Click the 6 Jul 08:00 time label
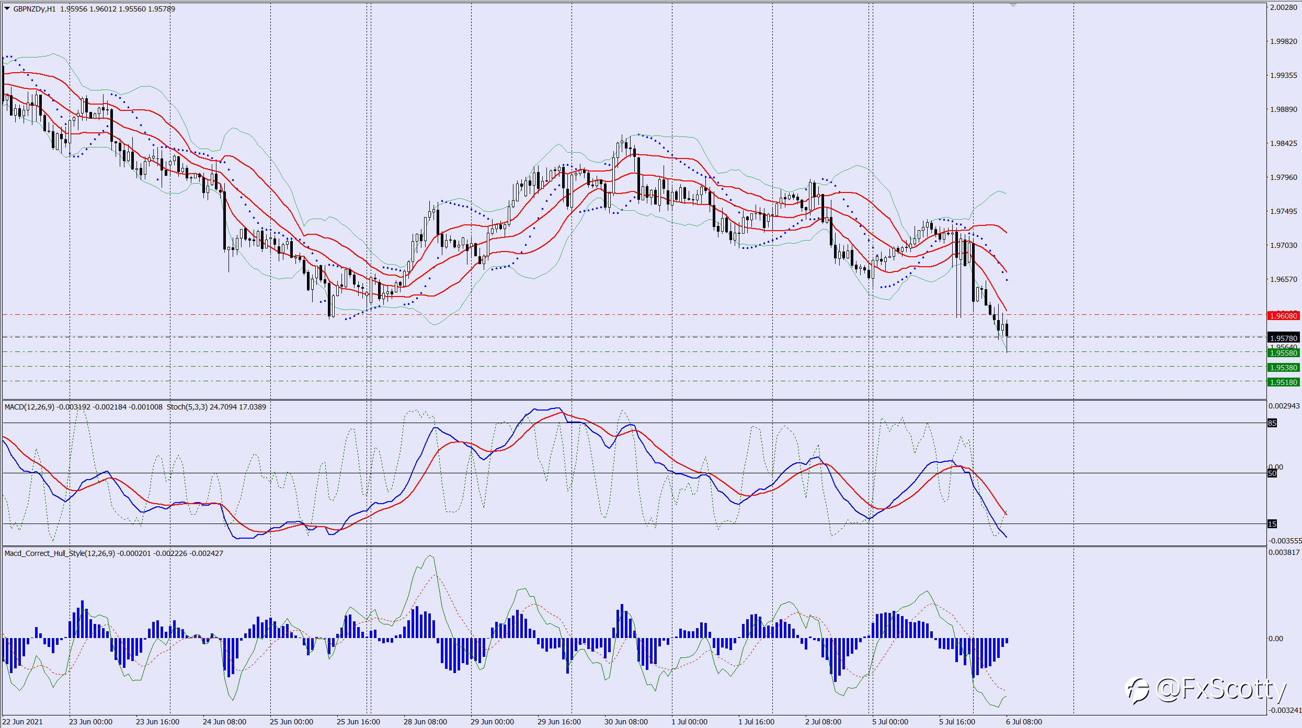The width and height of the screenshot is (1302, 728). pos(1024,722)
